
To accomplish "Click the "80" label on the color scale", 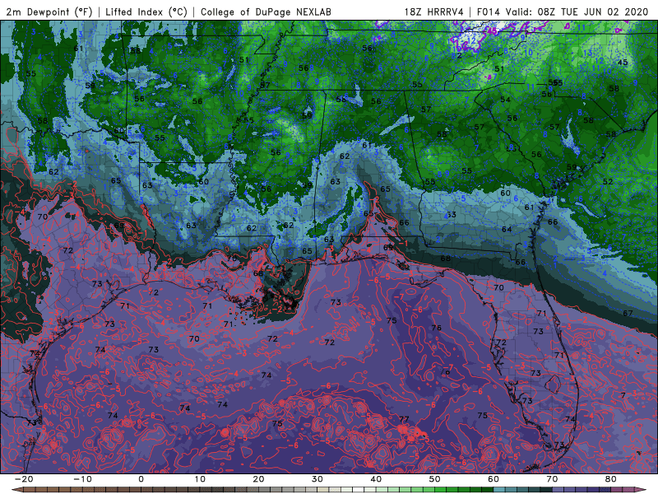I will coord(611,479).
